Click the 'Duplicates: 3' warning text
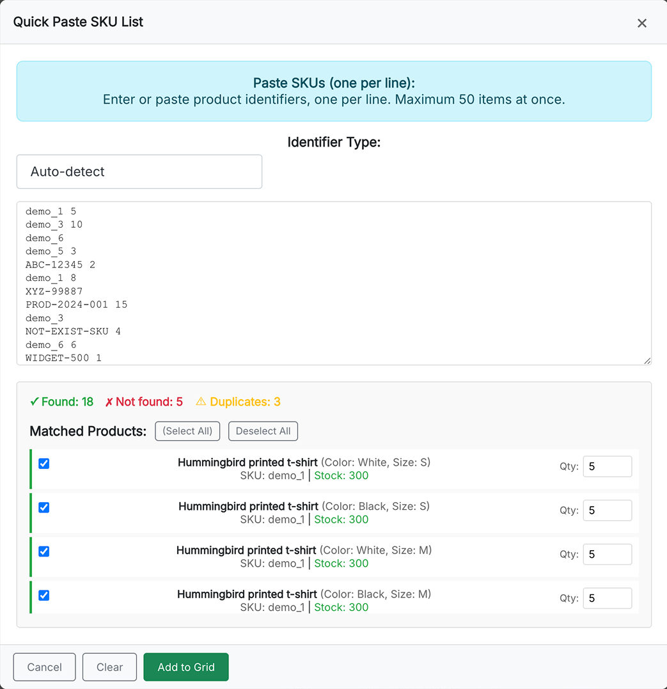Viewport: 667px width, 689px height. 245,402
